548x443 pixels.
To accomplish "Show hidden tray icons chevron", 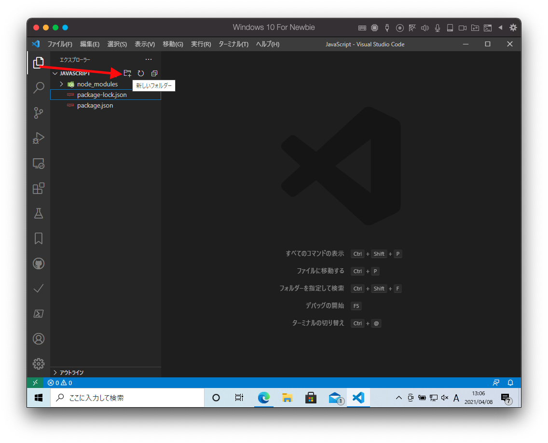I will tap(398, 398).
